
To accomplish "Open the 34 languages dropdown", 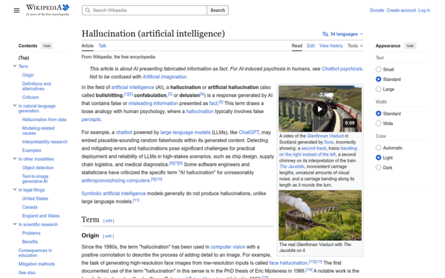I will tap(342, 34).
